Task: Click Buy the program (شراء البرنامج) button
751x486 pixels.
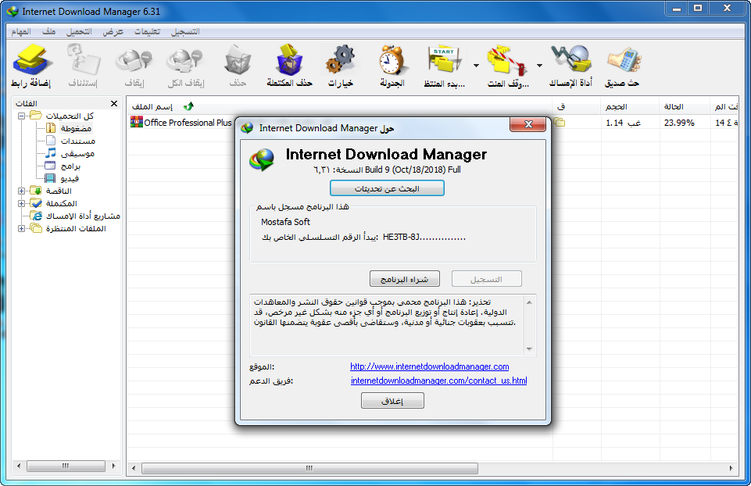Action: pyautogui.click(x=405, y=279)
